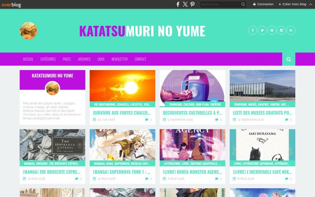Share via Pinterest icon in top bar
Image resolution: width=315 pixels, height=197 pixels.
192,4
